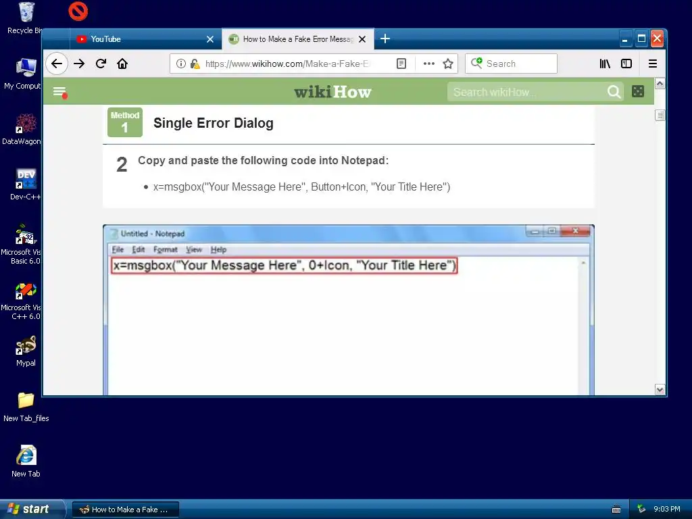Click the page scrollbar up arrow
Image resolution: width=692 pixels, height=519 pixels.
click(x=660, y=83)
